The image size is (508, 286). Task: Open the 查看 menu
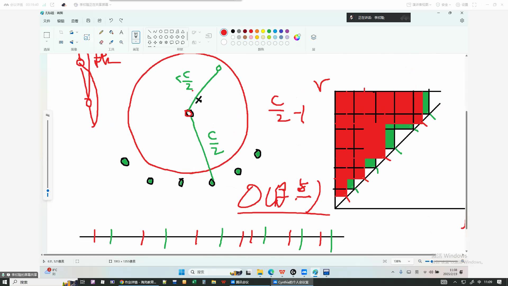pyautogui.click(x=75, y=21)
